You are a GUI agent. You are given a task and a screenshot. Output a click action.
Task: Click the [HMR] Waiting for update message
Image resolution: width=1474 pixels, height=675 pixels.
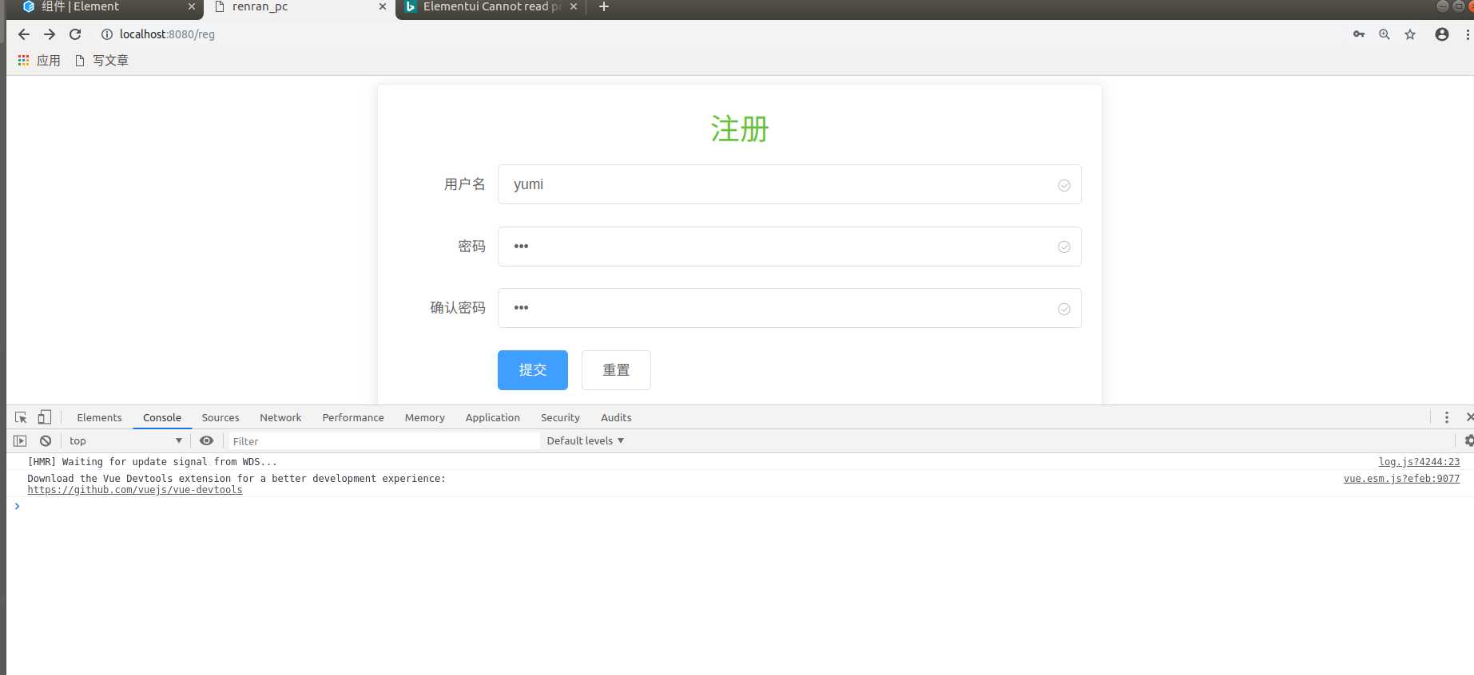click(153, 462)
